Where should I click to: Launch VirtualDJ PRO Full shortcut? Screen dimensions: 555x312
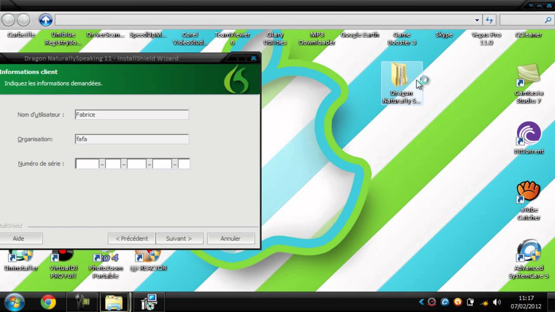tap(63, 264)
